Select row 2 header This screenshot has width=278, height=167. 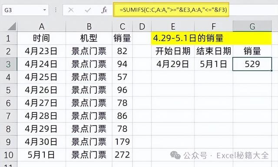coord(9,51)
